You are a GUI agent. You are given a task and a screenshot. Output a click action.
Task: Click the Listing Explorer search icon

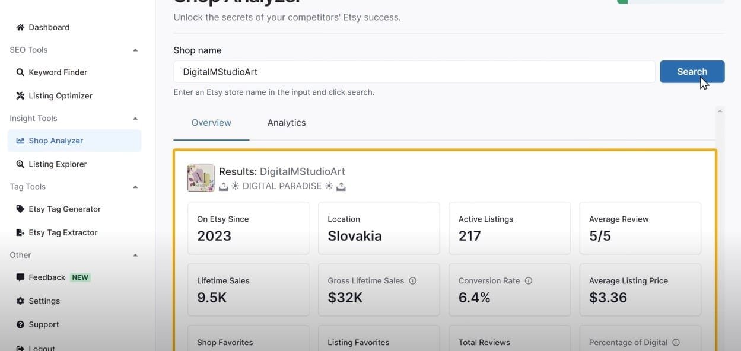coord(20,164)
